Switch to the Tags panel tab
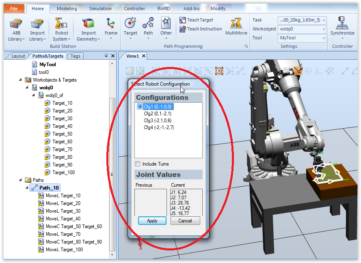Screen dimensions: 361x263 click(75, 56)
